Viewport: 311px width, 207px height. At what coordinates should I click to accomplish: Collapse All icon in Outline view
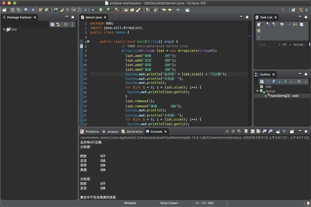[262, 81]
